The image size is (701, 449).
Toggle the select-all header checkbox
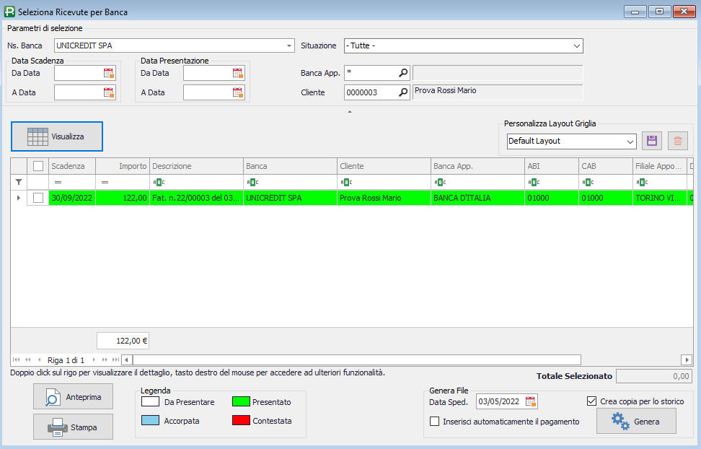tap(38, 166)
